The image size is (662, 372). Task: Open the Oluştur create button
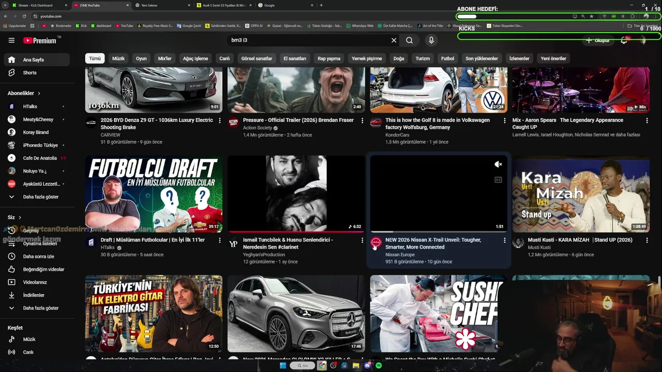click(598, 40)
